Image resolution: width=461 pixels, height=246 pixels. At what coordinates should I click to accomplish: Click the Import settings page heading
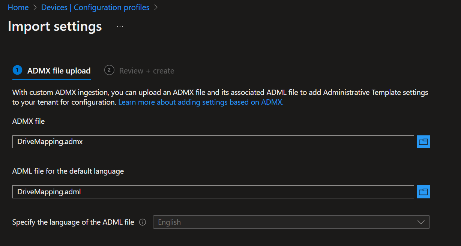click(x=55, y=27)
